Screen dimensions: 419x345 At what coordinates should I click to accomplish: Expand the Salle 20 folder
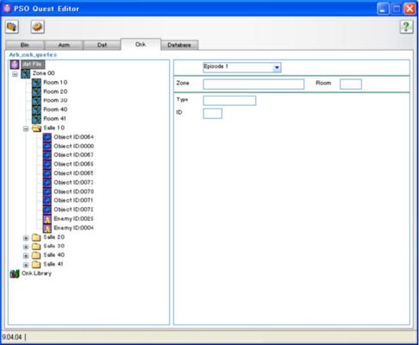point(26,238)
